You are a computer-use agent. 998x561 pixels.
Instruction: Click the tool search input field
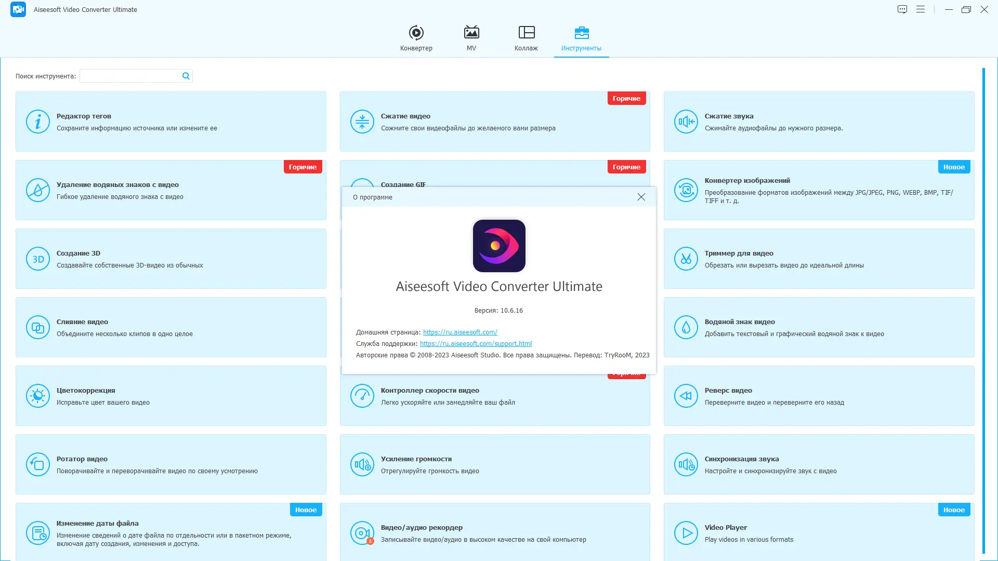coord(130,76)
